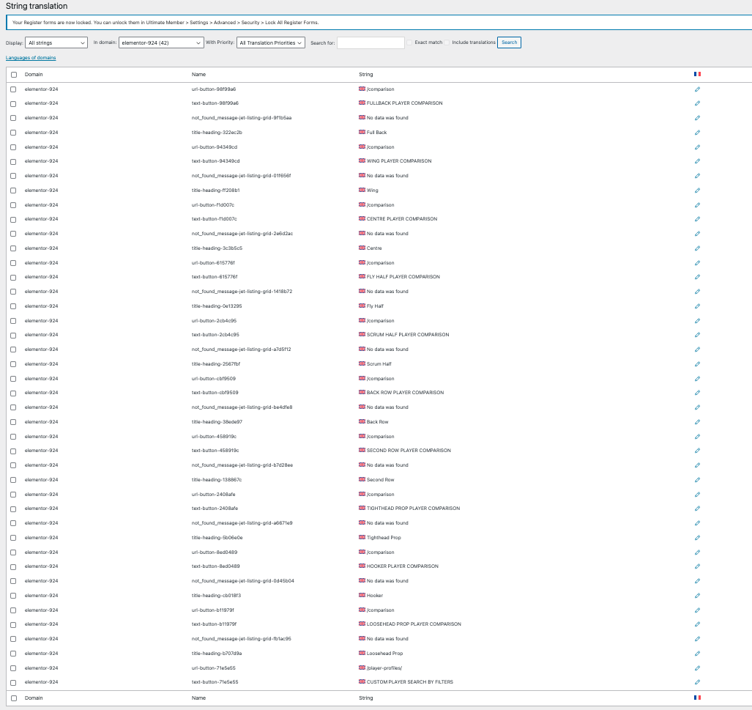752x710 pixels.
Task: Click the string text Full Back
Action: (x=376, y=133)
